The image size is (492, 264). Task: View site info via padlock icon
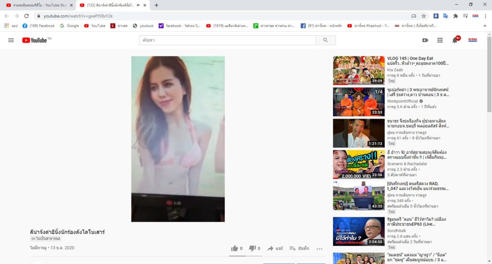point(38,16)
